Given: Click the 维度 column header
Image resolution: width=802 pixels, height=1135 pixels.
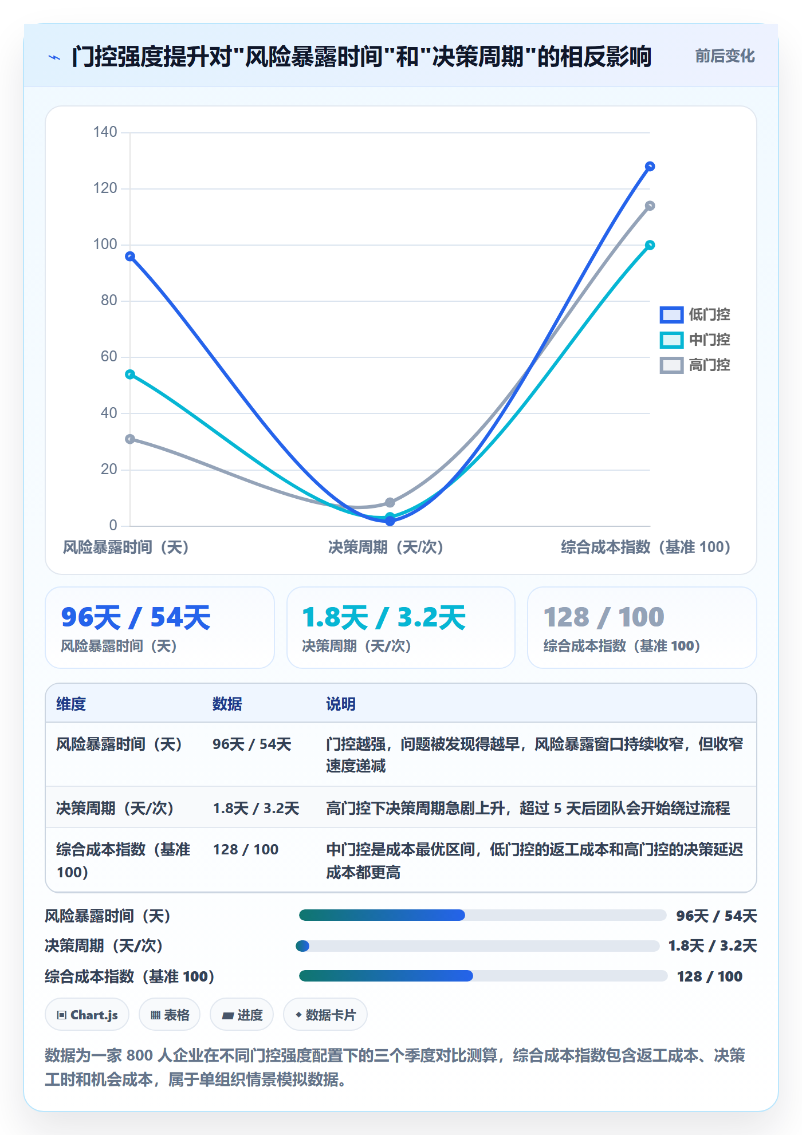Looking at the screenshot, I should click(x=71, y=704).
